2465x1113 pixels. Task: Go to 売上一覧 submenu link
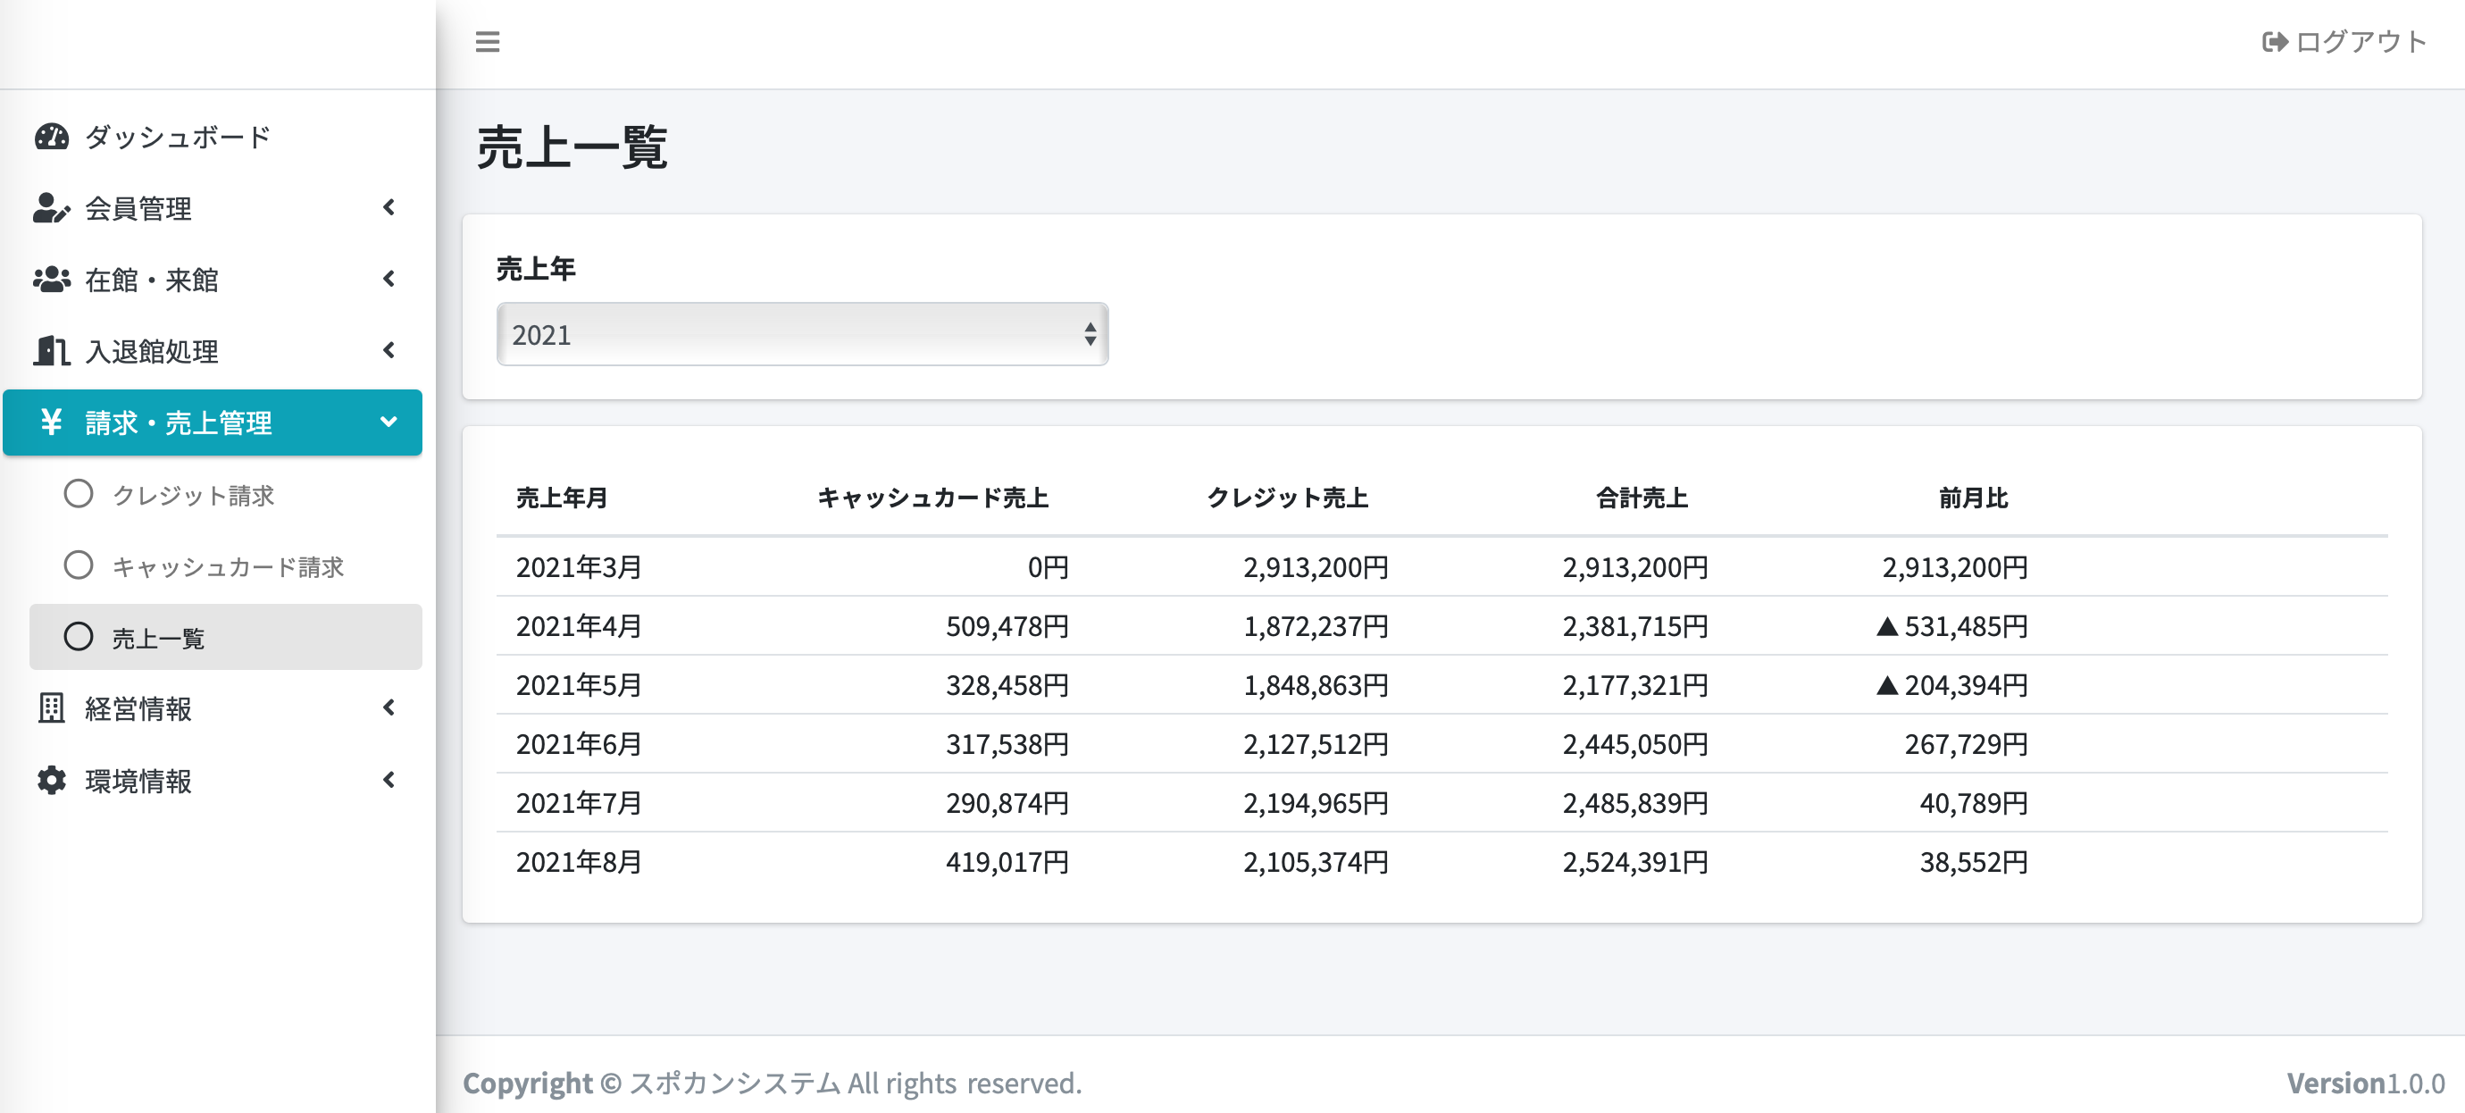[x=159, y=638]
